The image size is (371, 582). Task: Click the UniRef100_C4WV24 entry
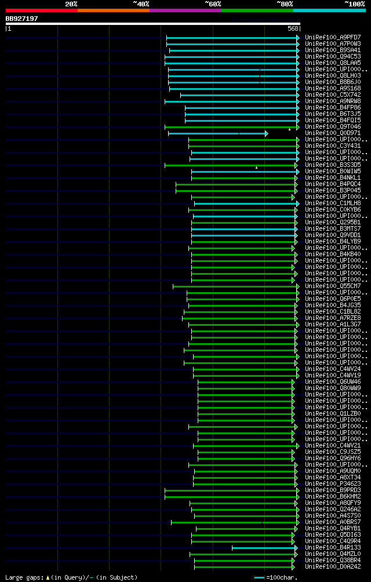pyautogui.click(x=333, y=369)
